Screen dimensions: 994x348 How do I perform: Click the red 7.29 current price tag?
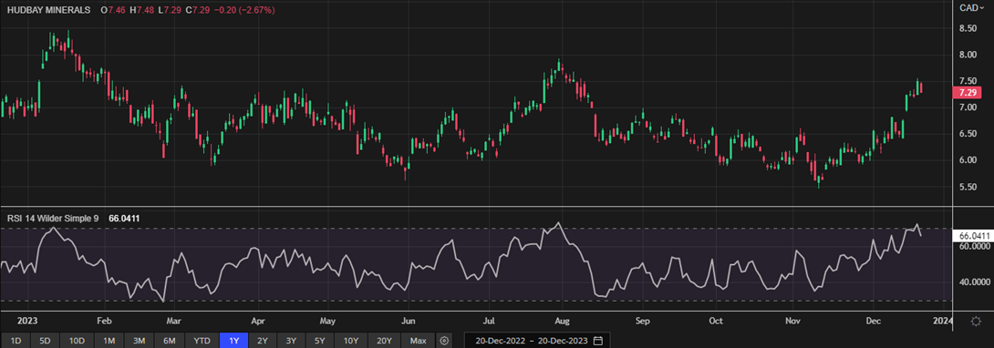pos(968,92)
